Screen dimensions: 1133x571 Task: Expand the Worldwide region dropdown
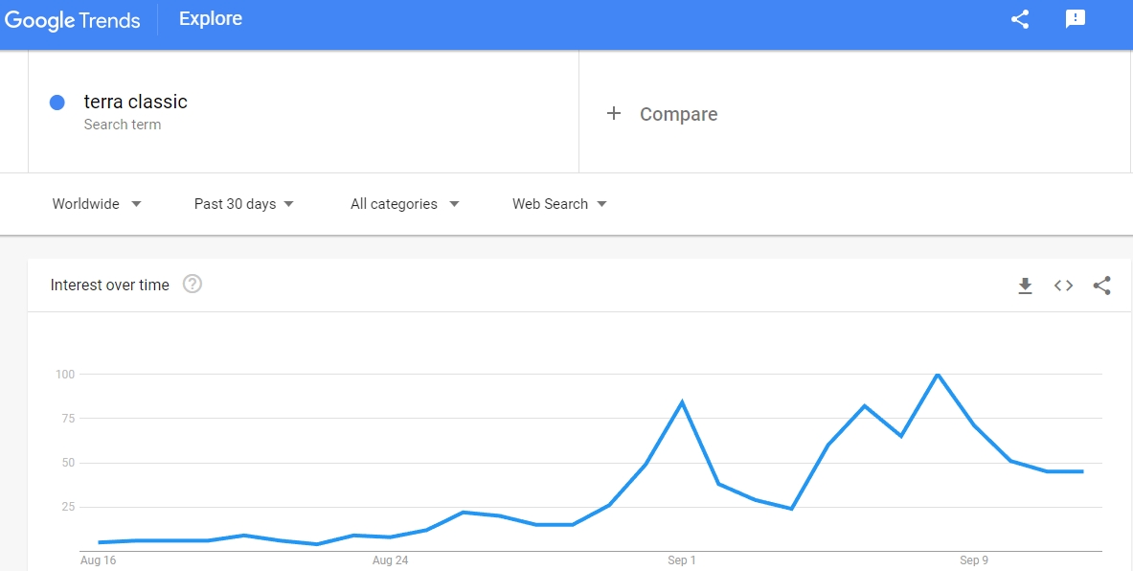(97, 204)
